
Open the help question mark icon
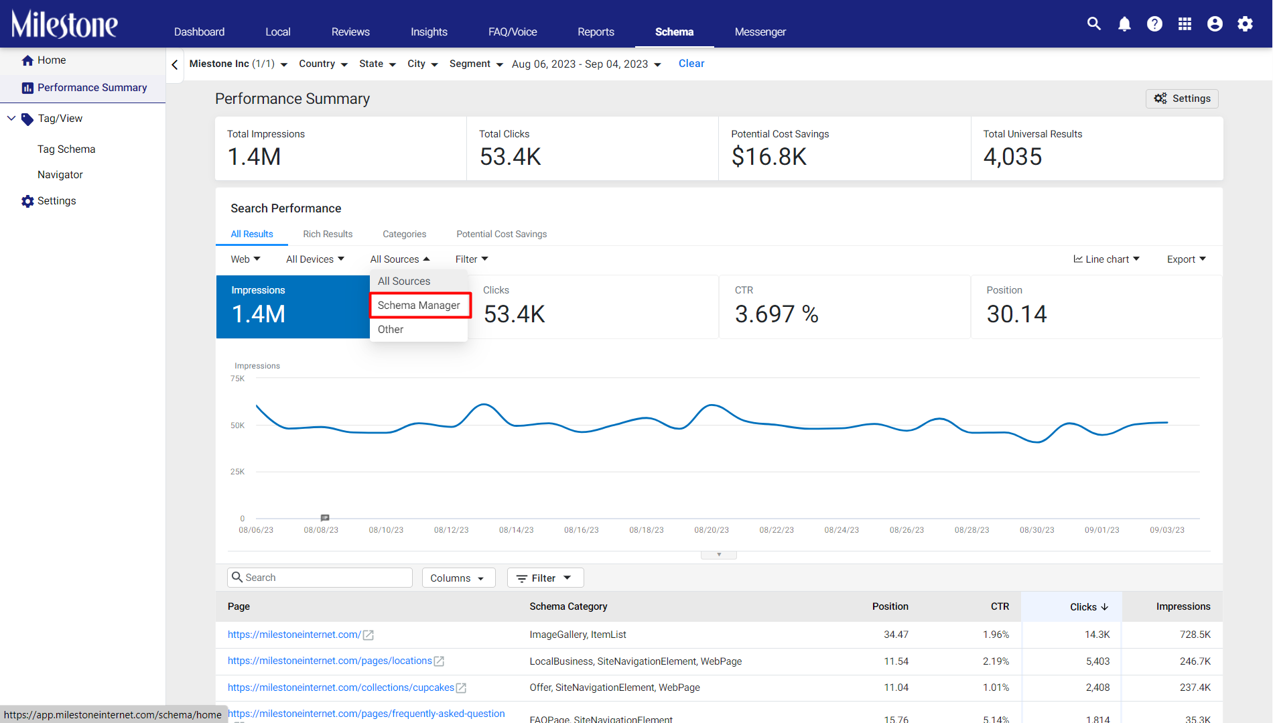(x=1154, y=24)
